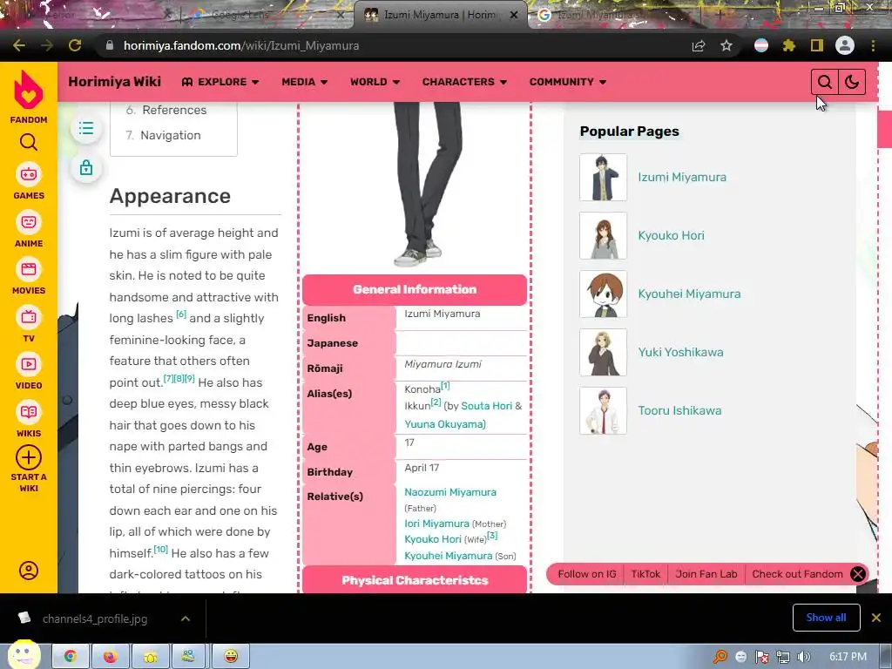Viewport: 892px width, 669px height.
Task: Jump to References in contents
Action: 174,110
